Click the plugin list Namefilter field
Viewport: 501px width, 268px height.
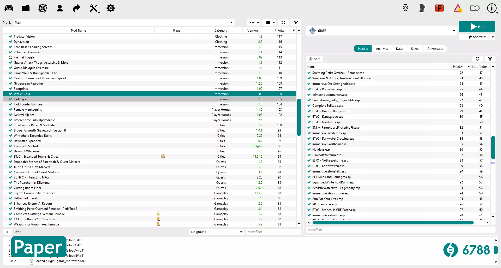coord(401,230)
